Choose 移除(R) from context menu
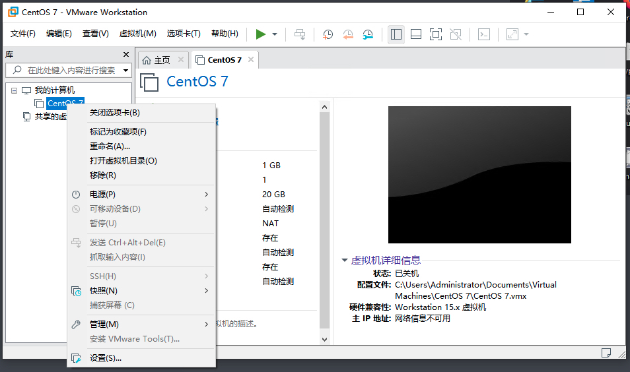Image resolution: width=630 pixels, height=372 pixels. pos(141,175)
